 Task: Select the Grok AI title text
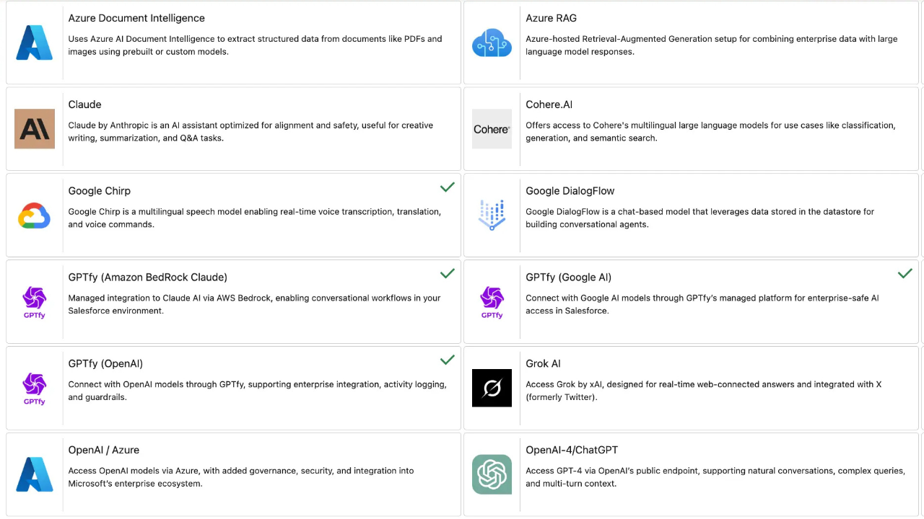(x=543, y=364)
